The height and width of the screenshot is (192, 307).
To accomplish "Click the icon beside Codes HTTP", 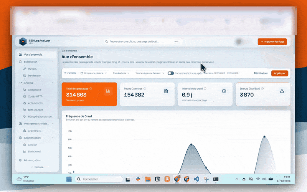I will tap(25, 96).
